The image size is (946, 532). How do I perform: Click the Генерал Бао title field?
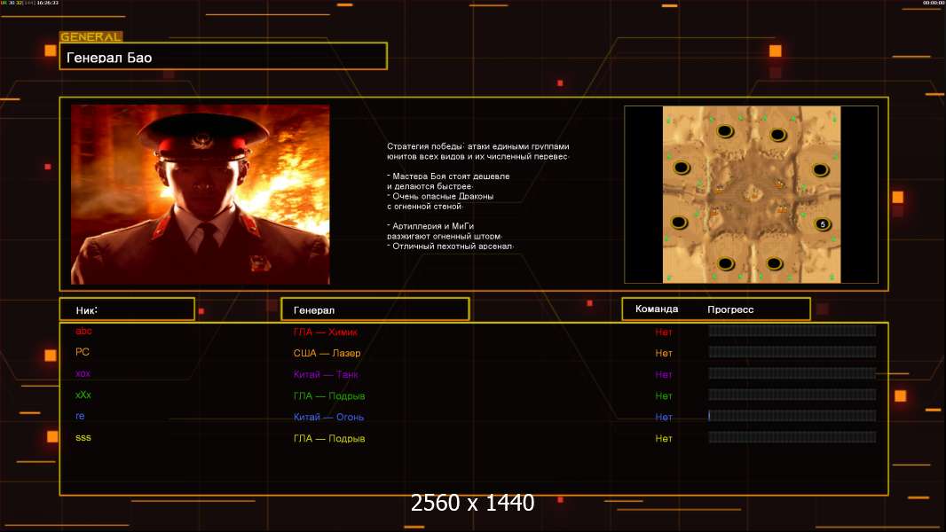(223, 57)
